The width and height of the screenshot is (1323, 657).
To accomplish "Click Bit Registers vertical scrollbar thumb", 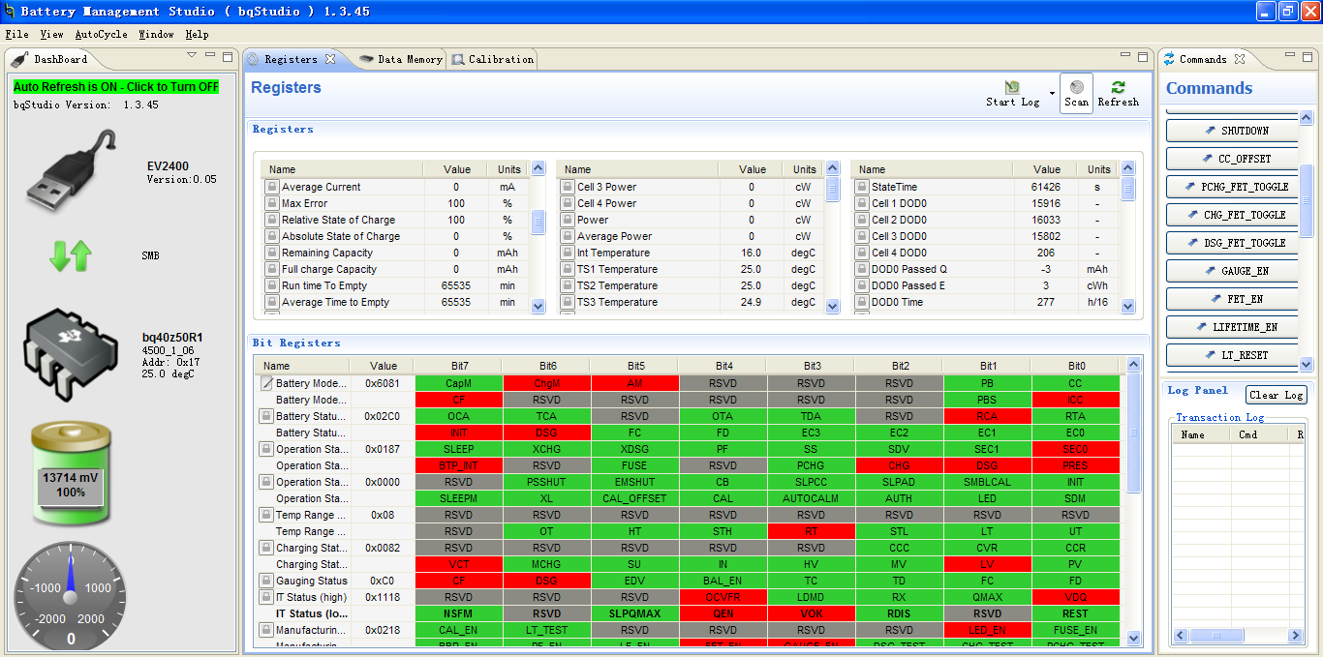I will [x=1134, y=434].
